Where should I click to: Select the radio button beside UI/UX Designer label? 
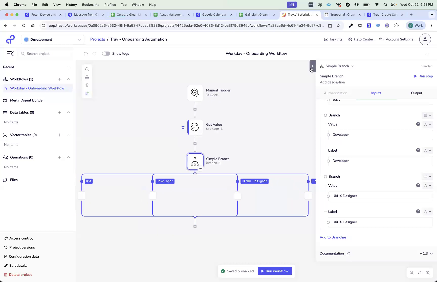click(328, 222)
